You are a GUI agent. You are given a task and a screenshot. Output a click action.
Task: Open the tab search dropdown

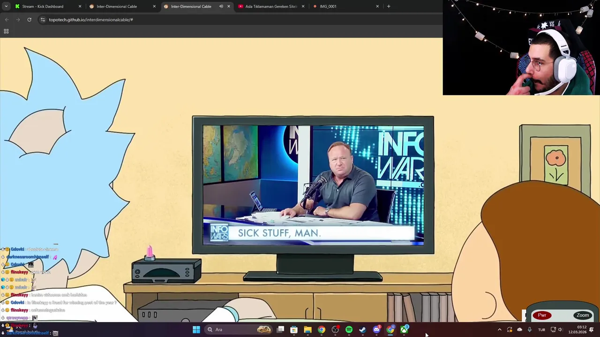[6, 7]
